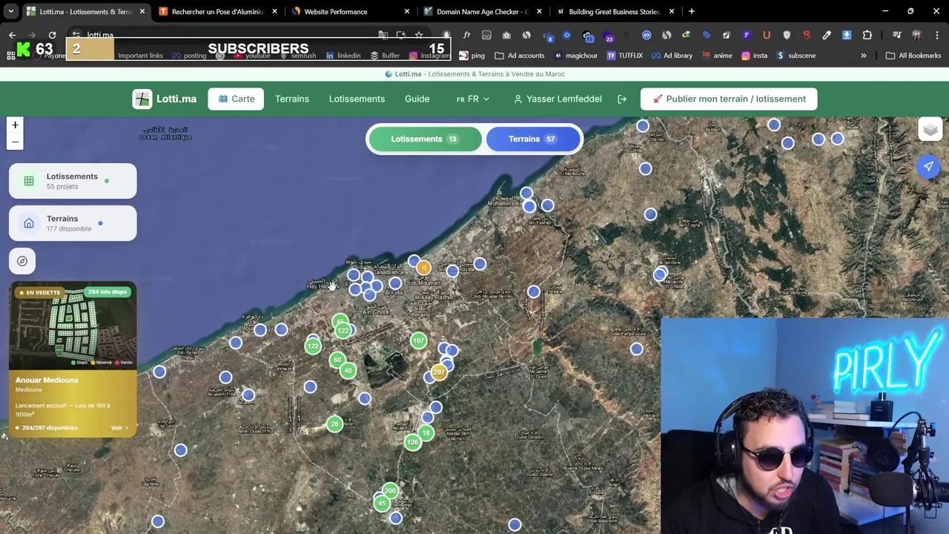Click the green map cluster labeled 60
Image resolution: width=949 pixels, height=534 pixels.
pyautogui.click(x=337, y=360)
